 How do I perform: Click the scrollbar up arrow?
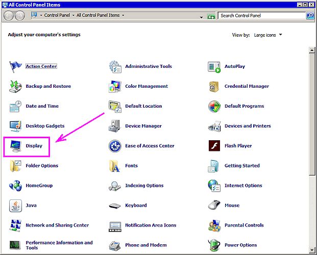tap(312, 50)
